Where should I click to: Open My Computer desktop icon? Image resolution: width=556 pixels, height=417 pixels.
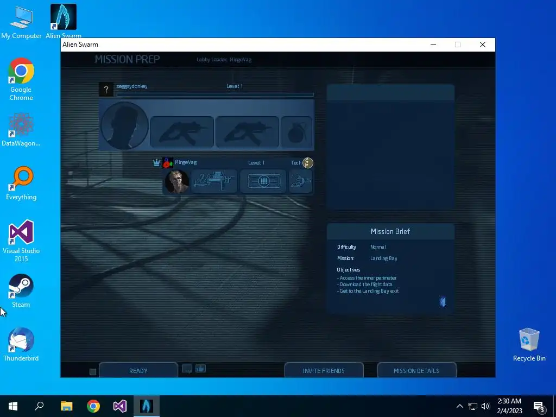click(21, 22)
